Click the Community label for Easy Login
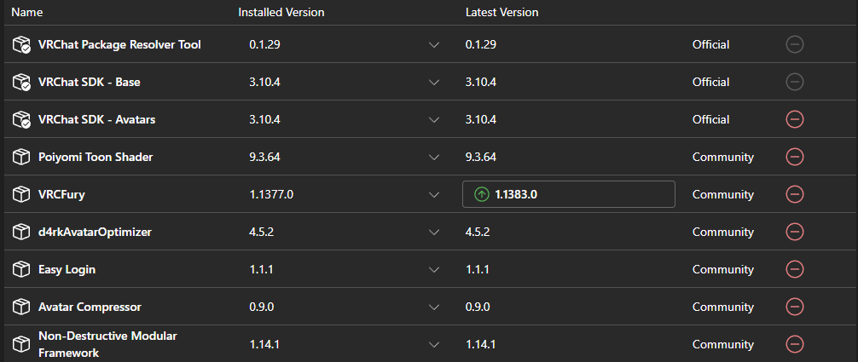 point(723,270)
